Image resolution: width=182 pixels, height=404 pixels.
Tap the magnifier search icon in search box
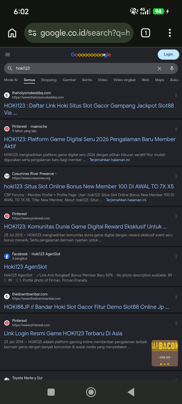(10, 68)
